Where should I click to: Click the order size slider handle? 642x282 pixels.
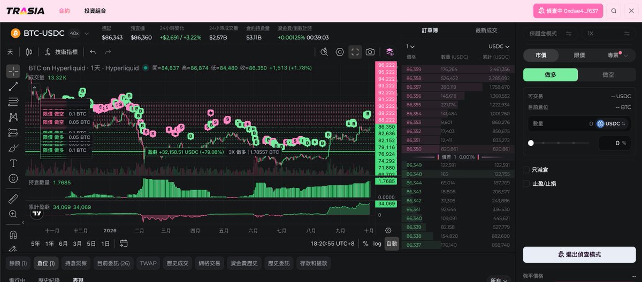click(x=531, y=143)
